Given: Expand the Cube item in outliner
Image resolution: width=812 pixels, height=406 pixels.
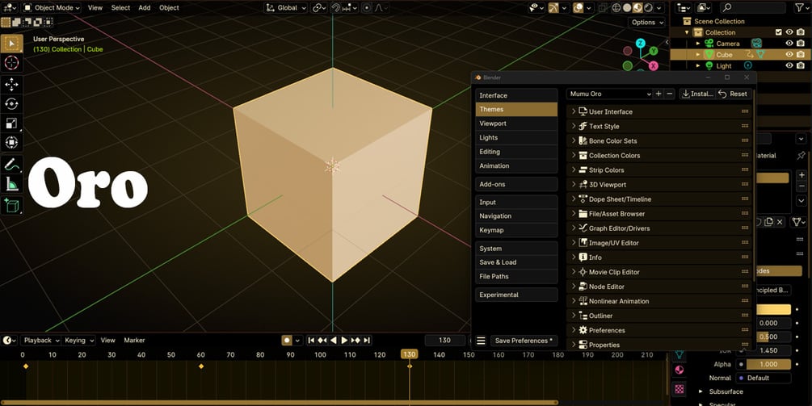Looking at the screenshot, I should click(x=697, y=54).
